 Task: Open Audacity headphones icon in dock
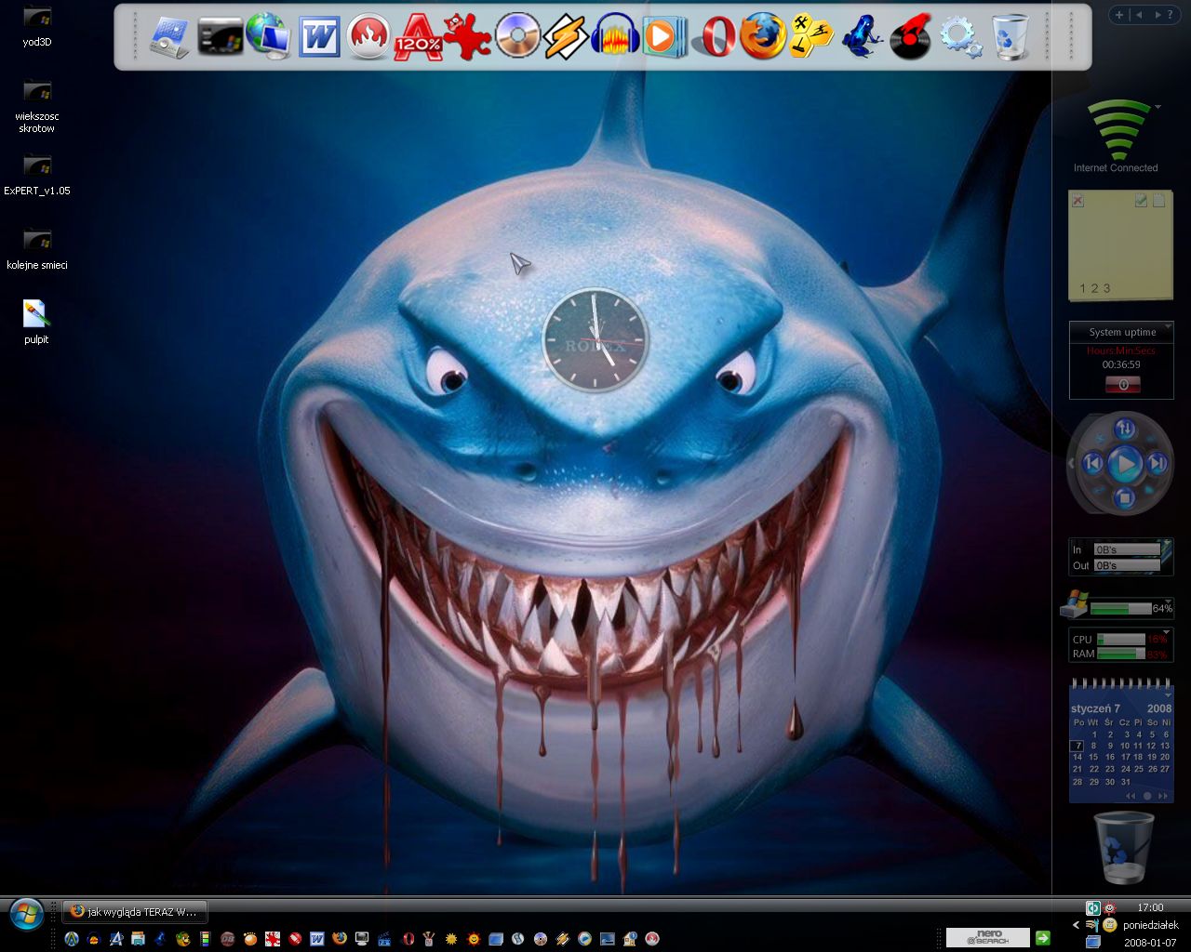point(615,37)
